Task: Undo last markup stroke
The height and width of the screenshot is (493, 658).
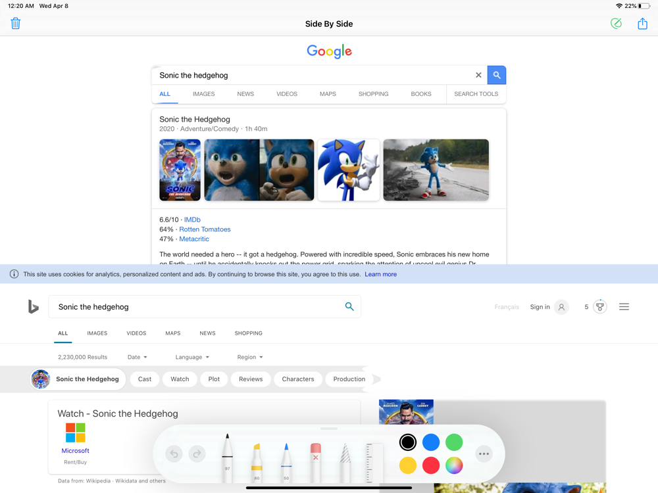Action: pyautogui.click(x=174, y=454)
